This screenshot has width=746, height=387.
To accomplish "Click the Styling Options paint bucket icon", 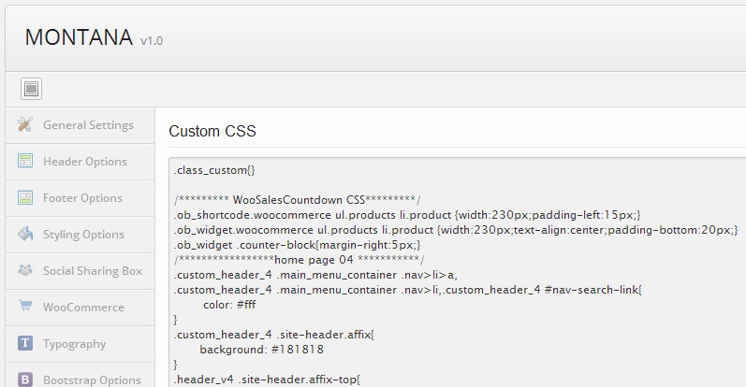I will [x=25, y=235].
